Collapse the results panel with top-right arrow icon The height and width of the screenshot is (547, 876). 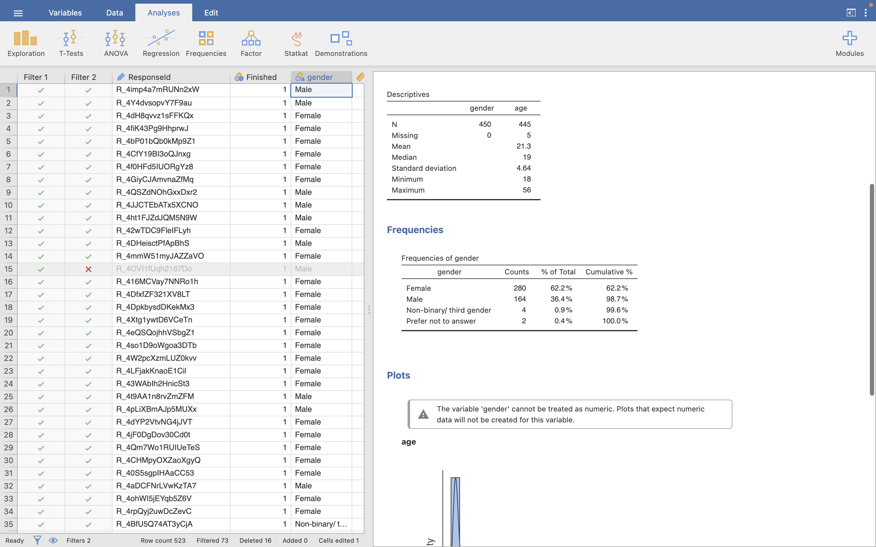(x=851, y=13)
